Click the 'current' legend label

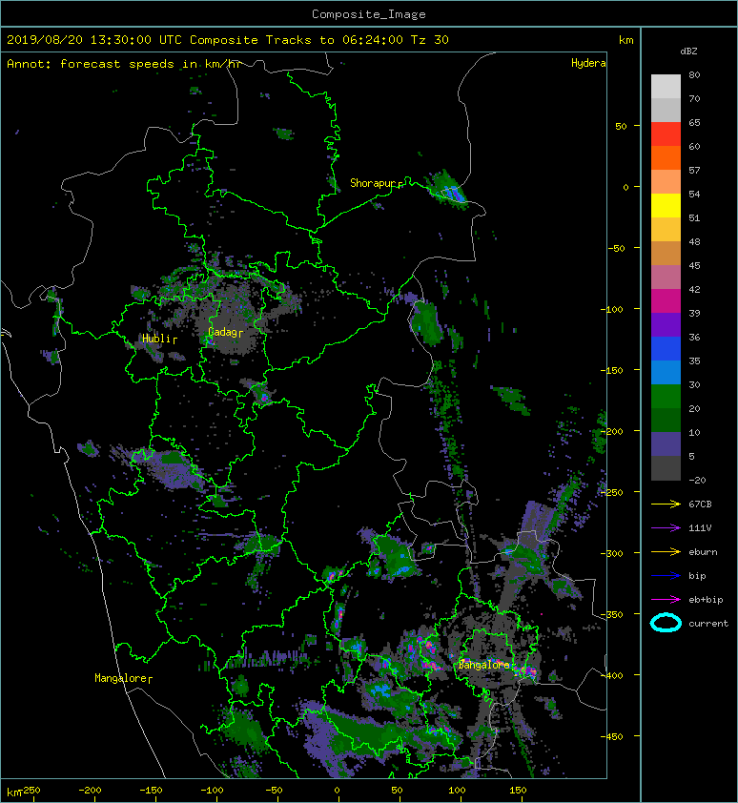tap(708, 624)
